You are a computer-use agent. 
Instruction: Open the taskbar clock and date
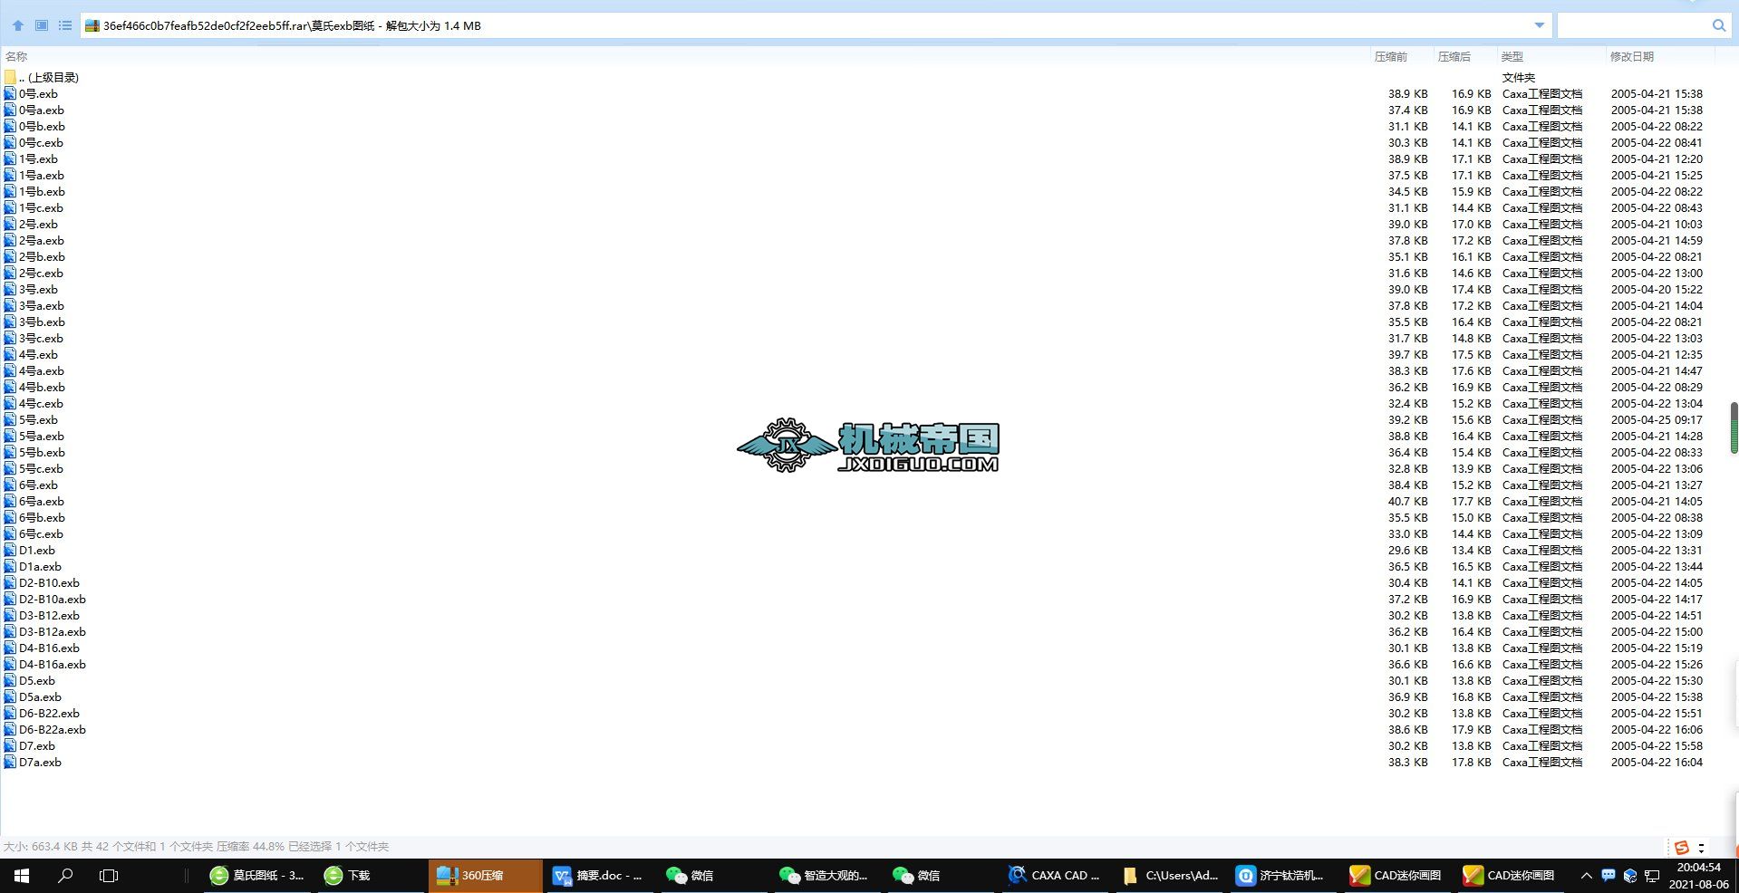(x=1699, y=876)
